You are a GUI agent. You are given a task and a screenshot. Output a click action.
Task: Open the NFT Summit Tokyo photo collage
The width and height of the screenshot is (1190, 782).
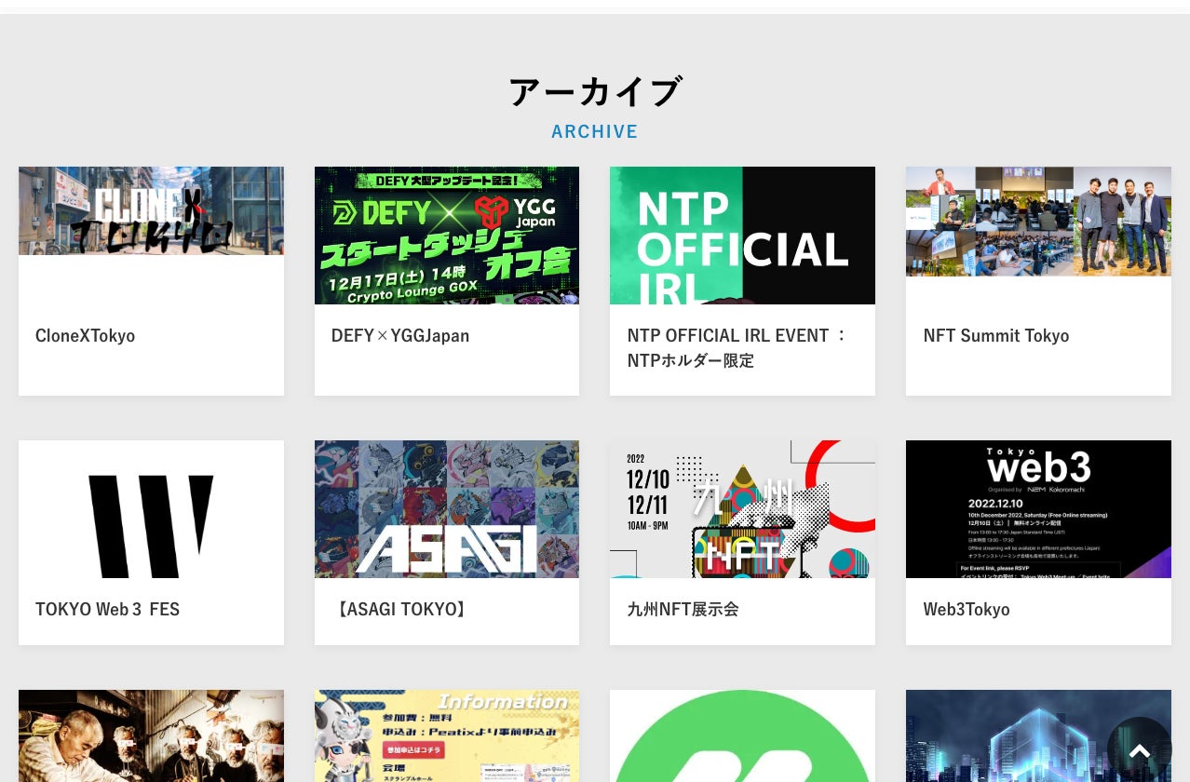(1038, 222)
